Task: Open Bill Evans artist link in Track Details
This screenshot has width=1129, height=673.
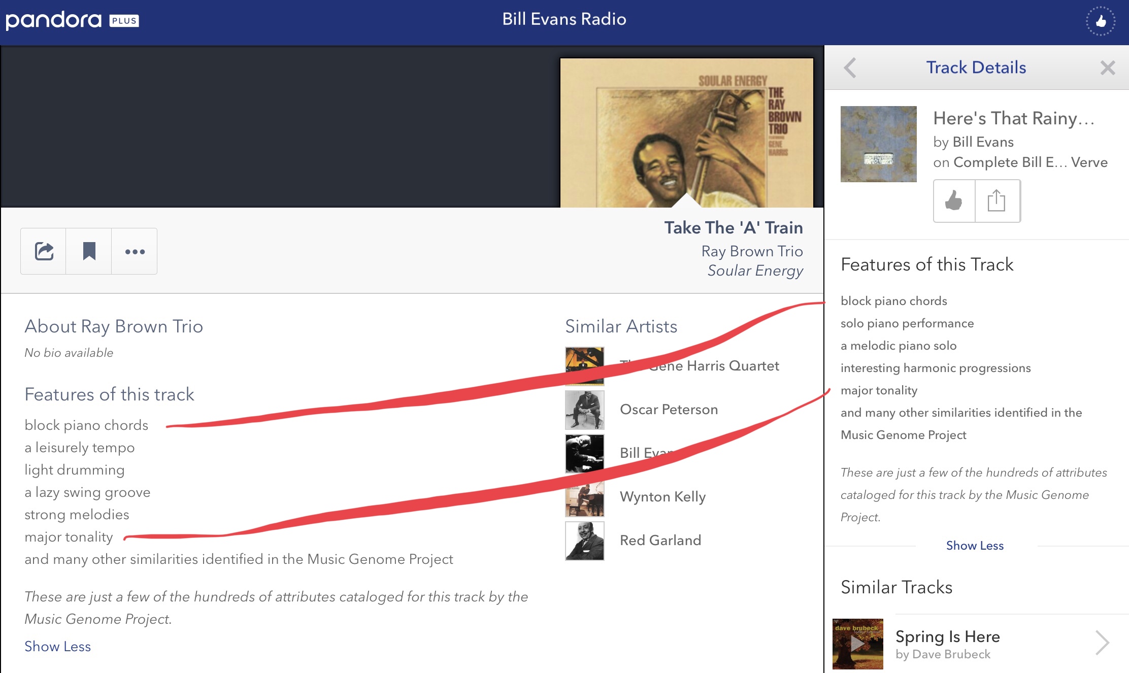Action: (x=983, y=142)
